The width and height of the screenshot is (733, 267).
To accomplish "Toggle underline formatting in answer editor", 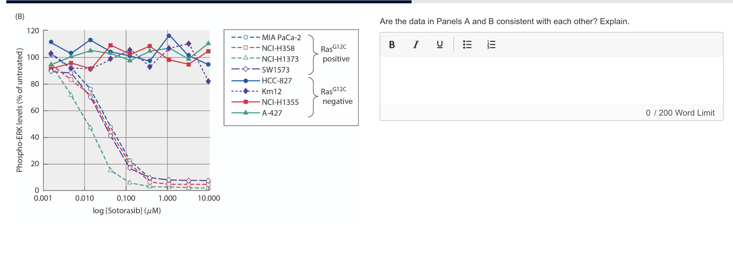I will pyautogui.click(x=440, y=45).
